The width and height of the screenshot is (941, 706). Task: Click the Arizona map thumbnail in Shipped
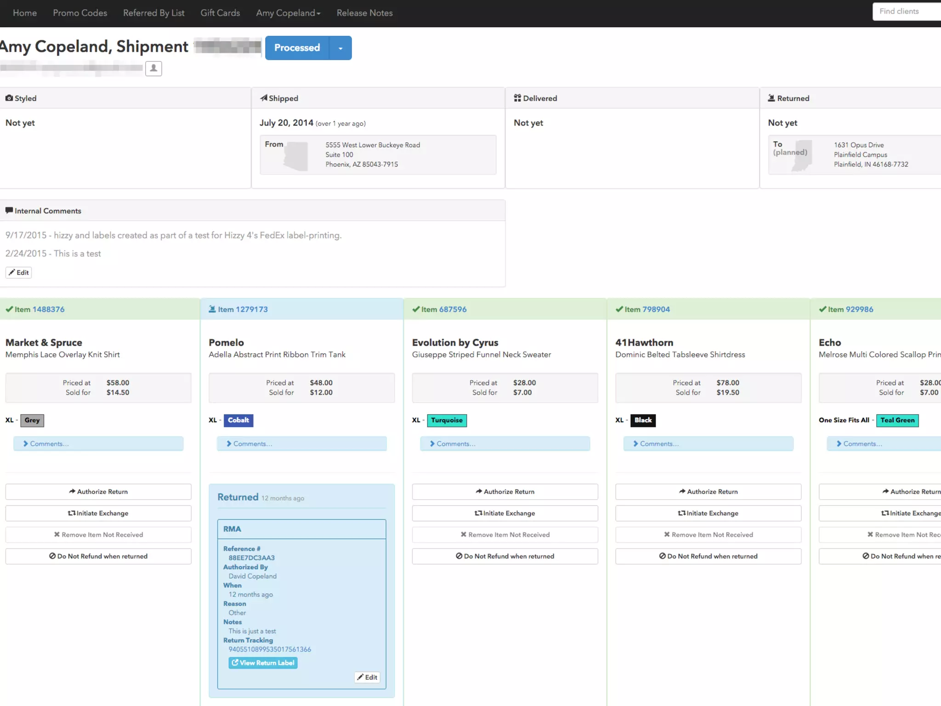296,156
